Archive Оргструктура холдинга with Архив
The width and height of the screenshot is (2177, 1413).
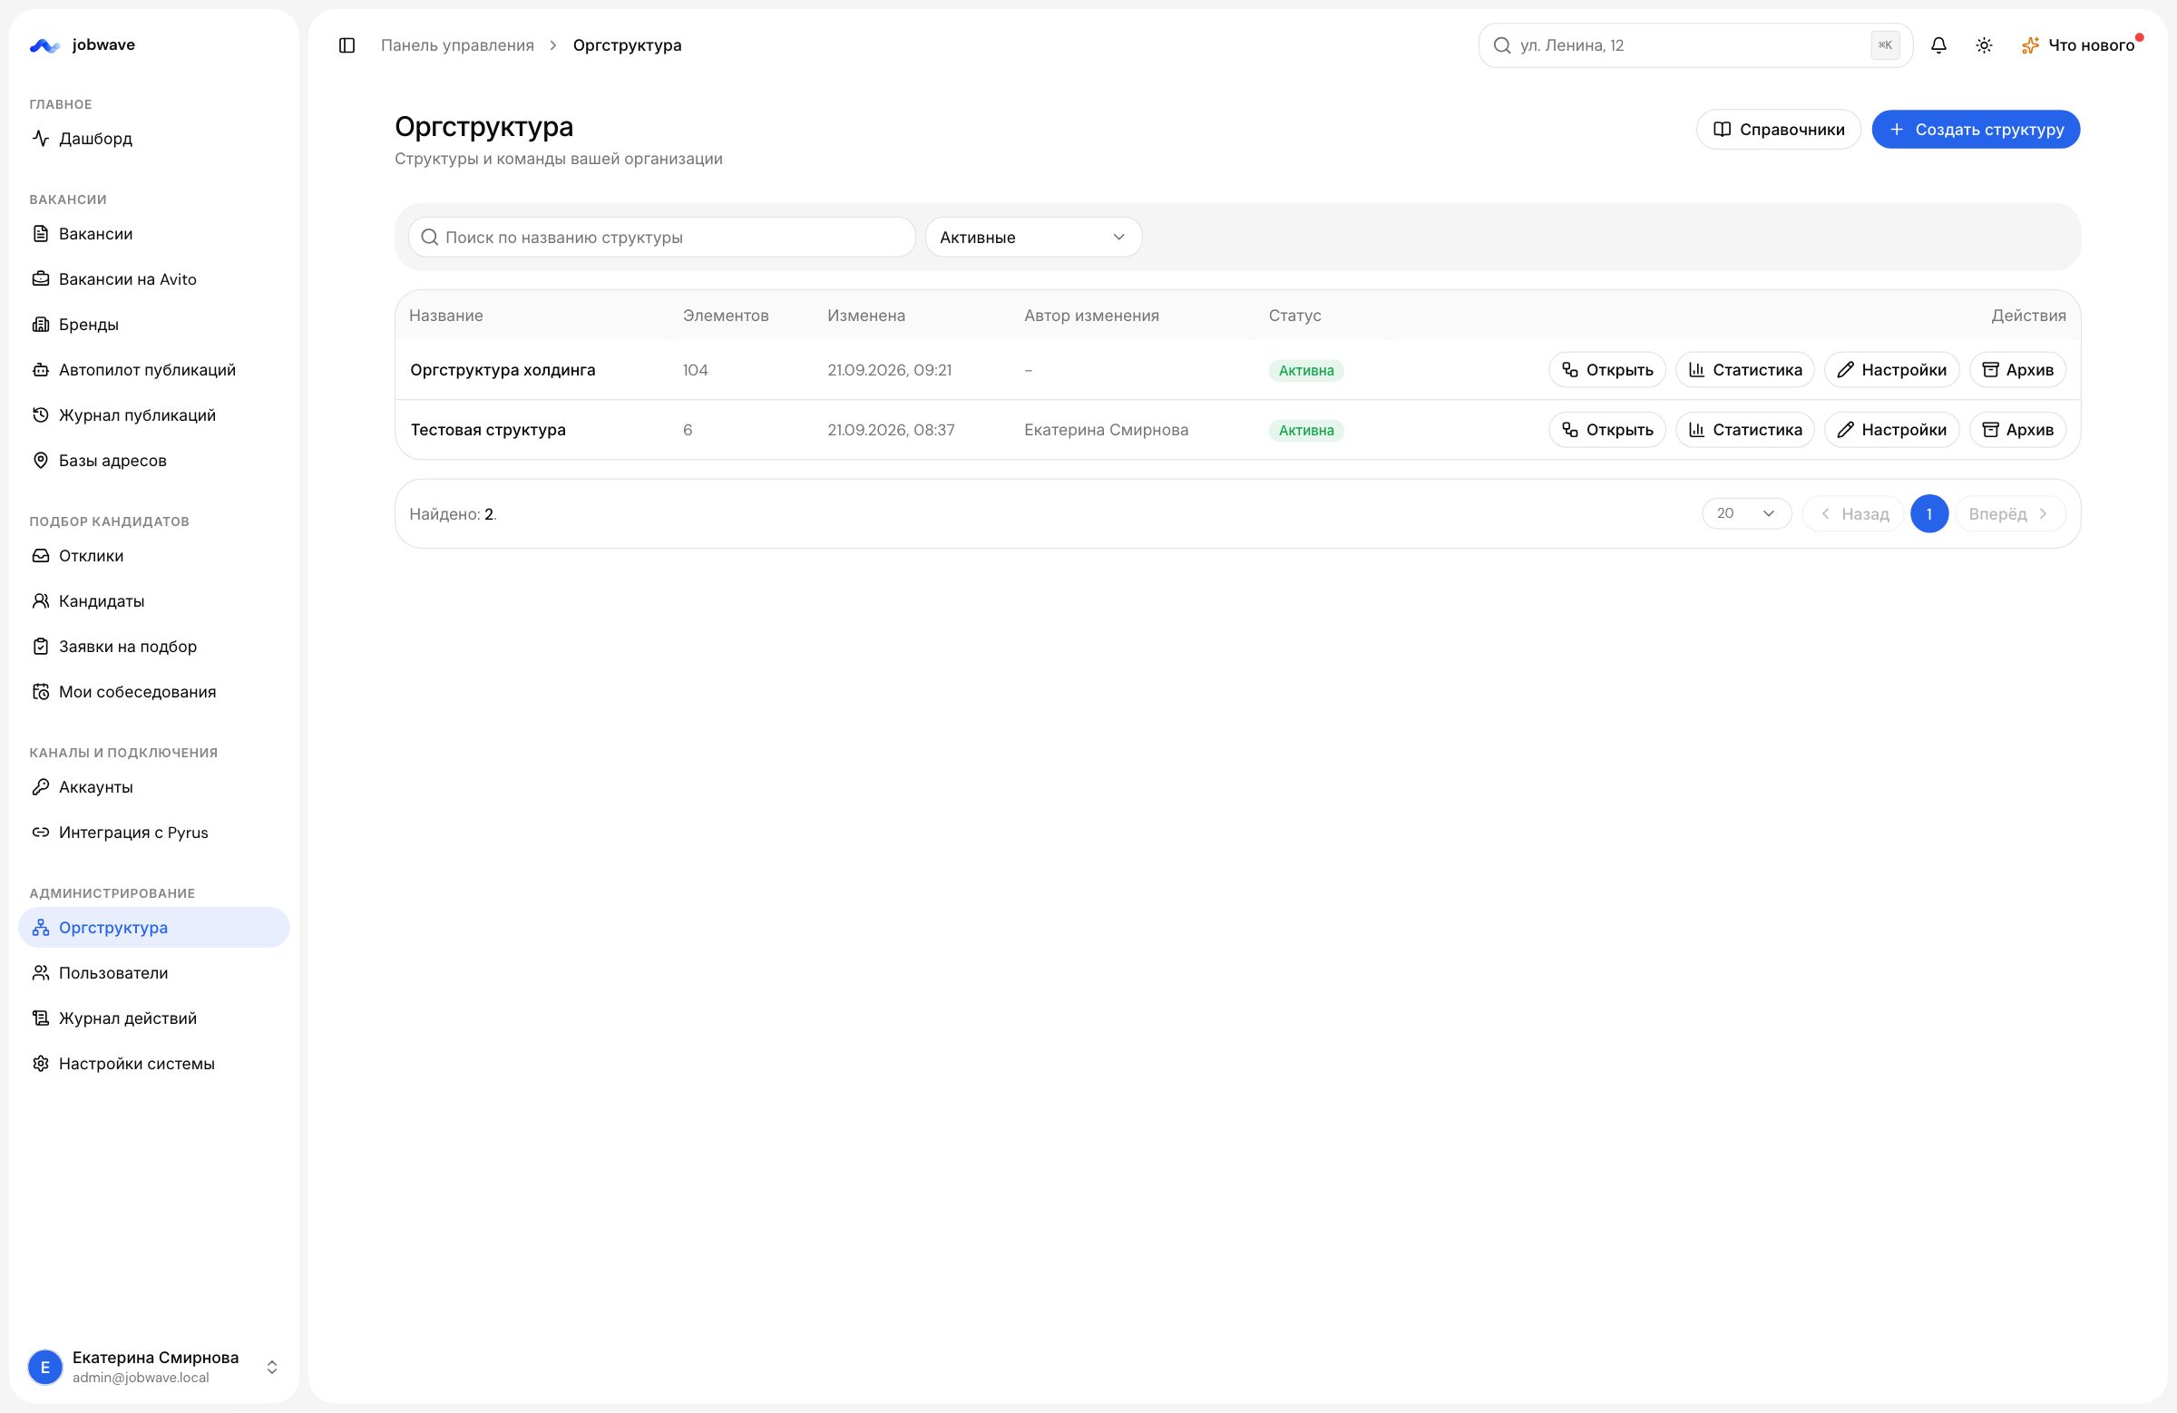pyautogui.click(x=2017, y=369)
